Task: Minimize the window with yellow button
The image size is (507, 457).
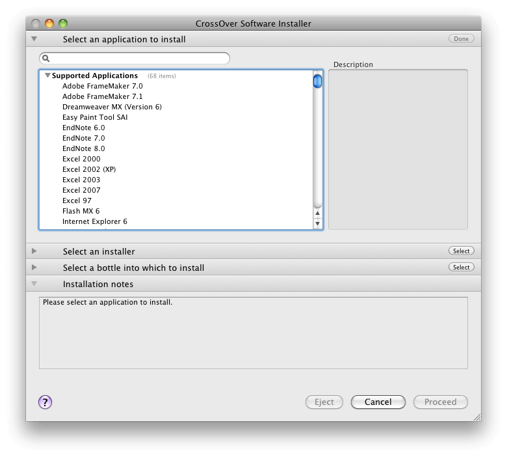Action: (x=49, y=23)
